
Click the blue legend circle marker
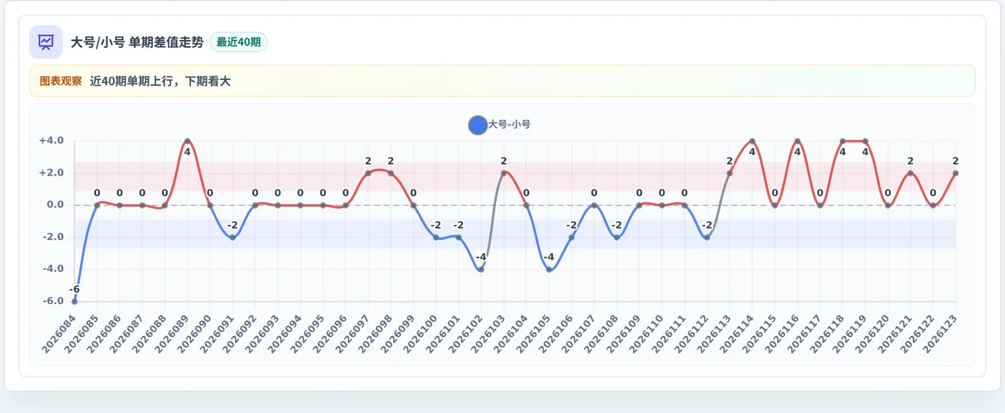pos(477,125)
